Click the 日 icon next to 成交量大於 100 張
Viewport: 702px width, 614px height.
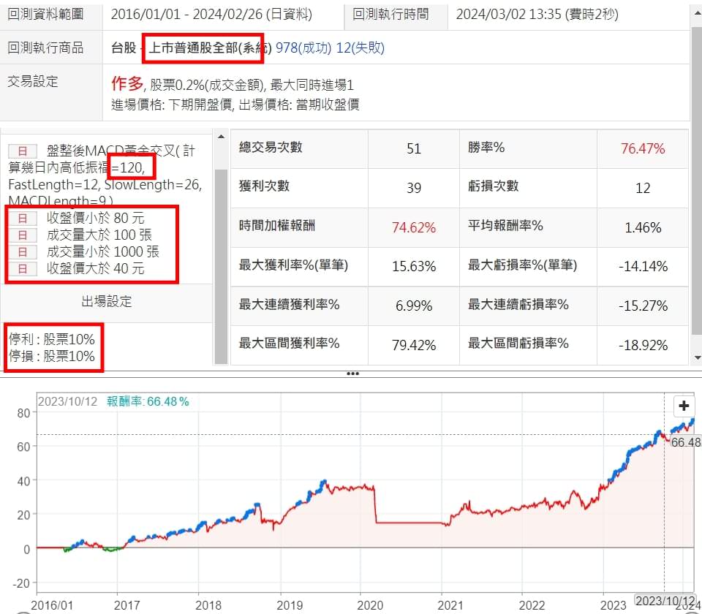22,235
